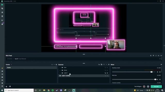
Task: Mute Mic/Aux speaker icon
Action: click(158, 79)
